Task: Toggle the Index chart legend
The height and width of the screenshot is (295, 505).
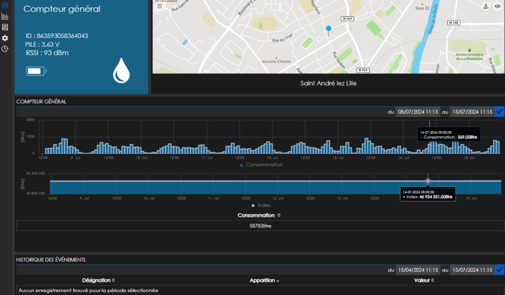Action: (261, 205)
